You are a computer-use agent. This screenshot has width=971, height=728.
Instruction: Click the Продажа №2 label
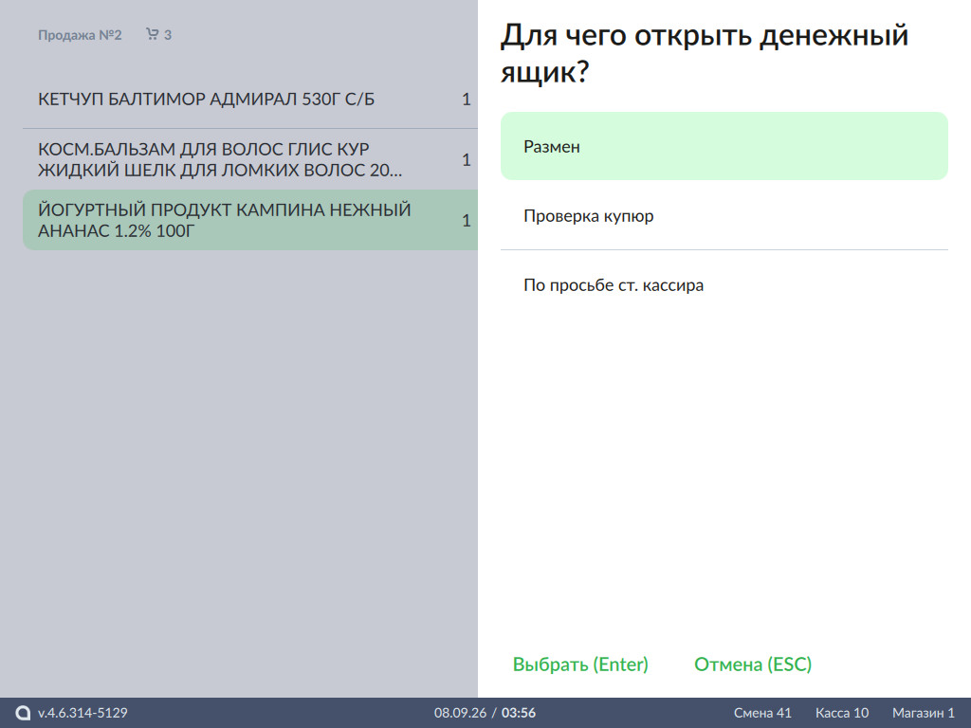[x=80, y=35]
